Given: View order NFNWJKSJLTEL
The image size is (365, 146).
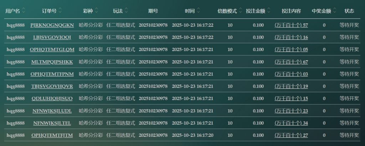Looking at the screenshot, I should 52,123.
